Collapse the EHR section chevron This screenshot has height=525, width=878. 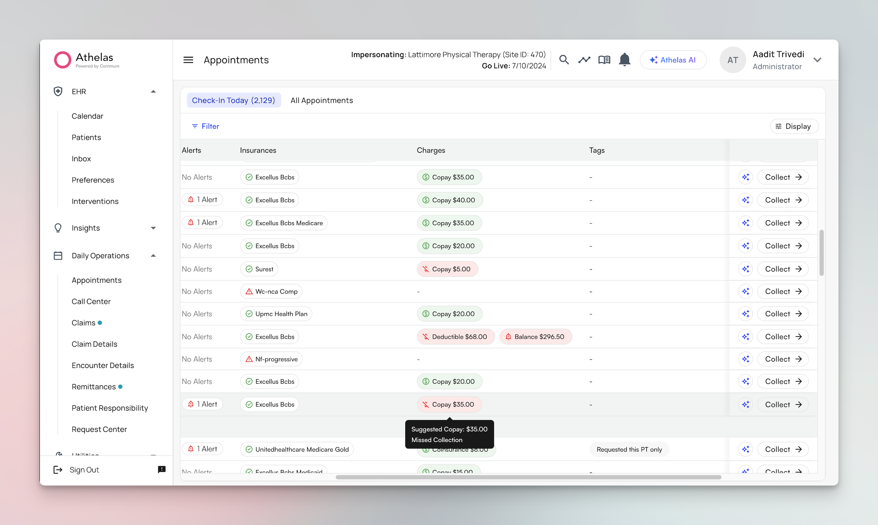154,91
